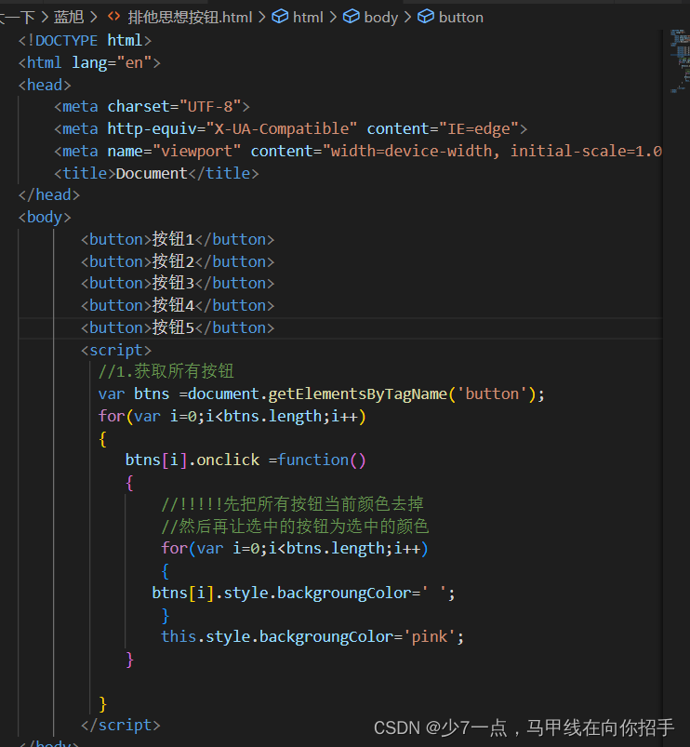
Task: Click the opening body tag
Action: tap(45, 218)
